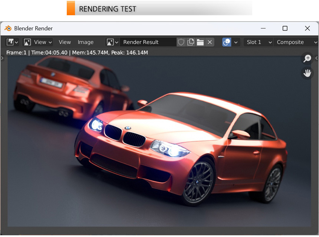The image size is (319, 237).
Task: Open the Slot 1 render slot dropdown
Action: click(259, 42)
